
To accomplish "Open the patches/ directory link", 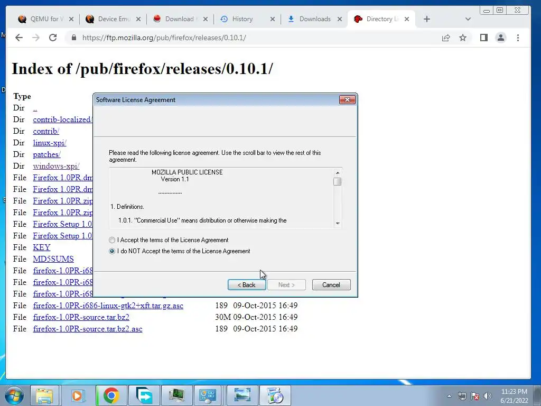I will click(x=46, y=154).
